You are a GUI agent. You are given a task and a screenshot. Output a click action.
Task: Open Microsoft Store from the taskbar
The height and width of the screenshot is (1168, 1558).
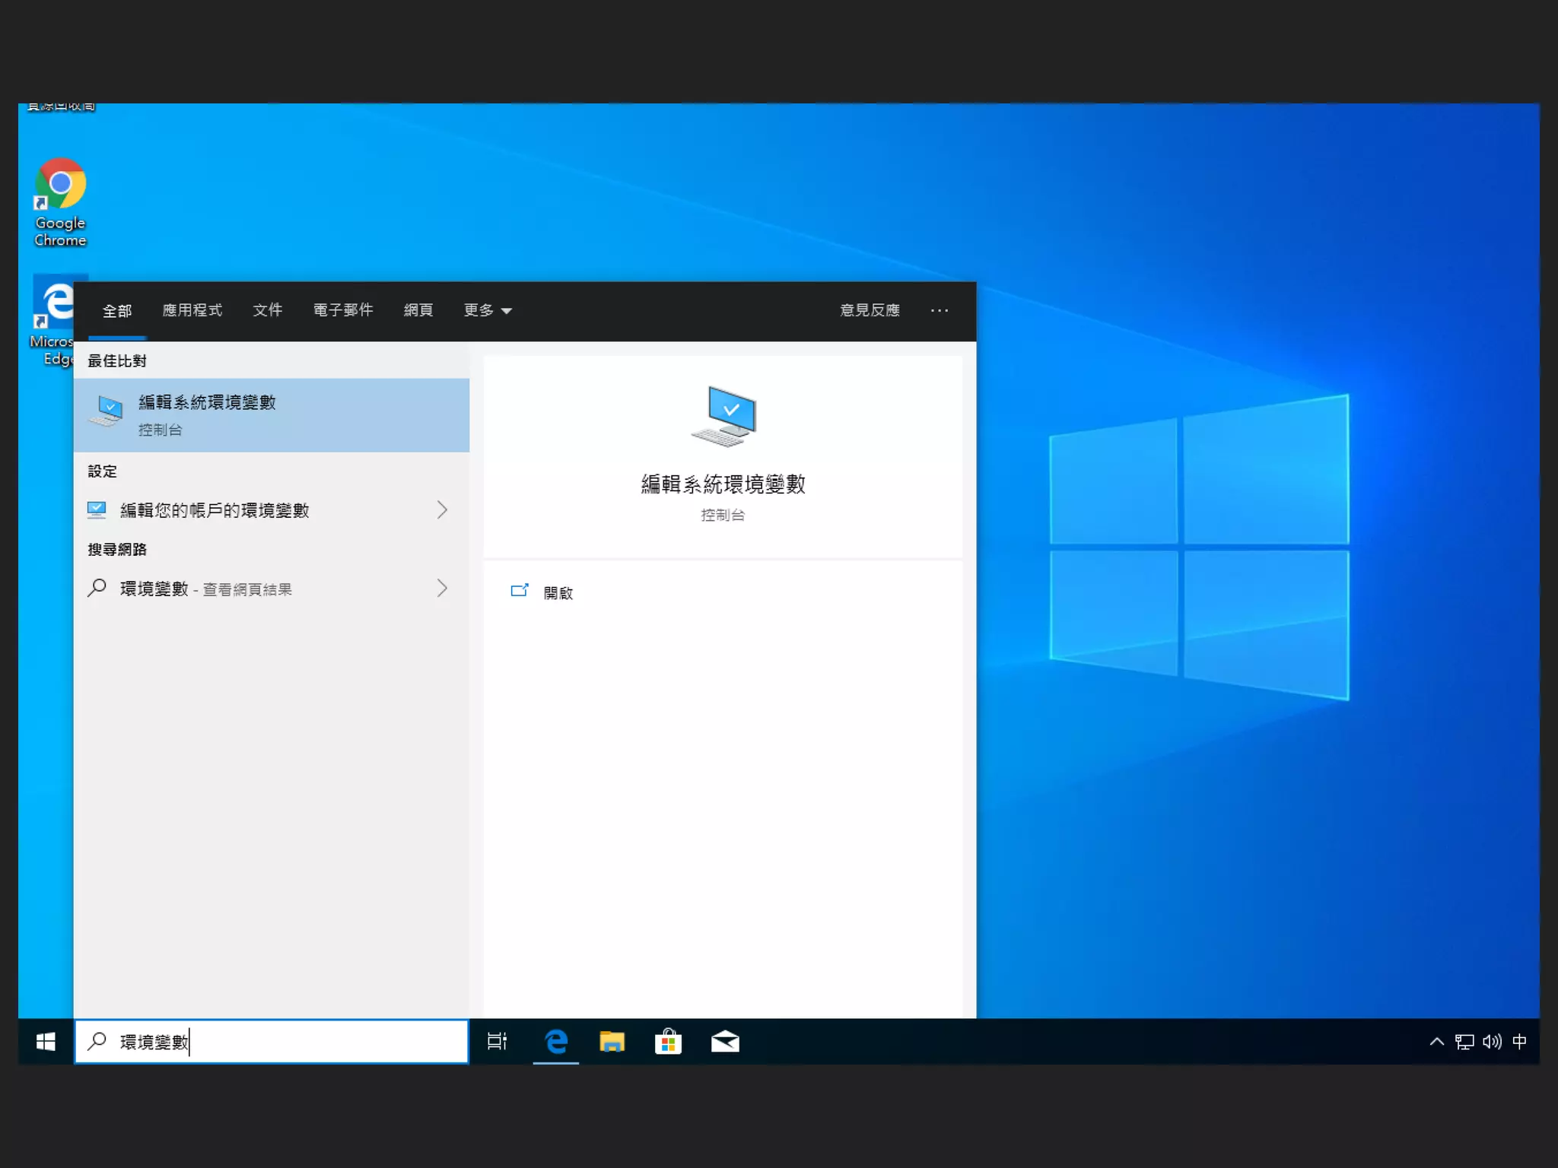coord(668,1041)
